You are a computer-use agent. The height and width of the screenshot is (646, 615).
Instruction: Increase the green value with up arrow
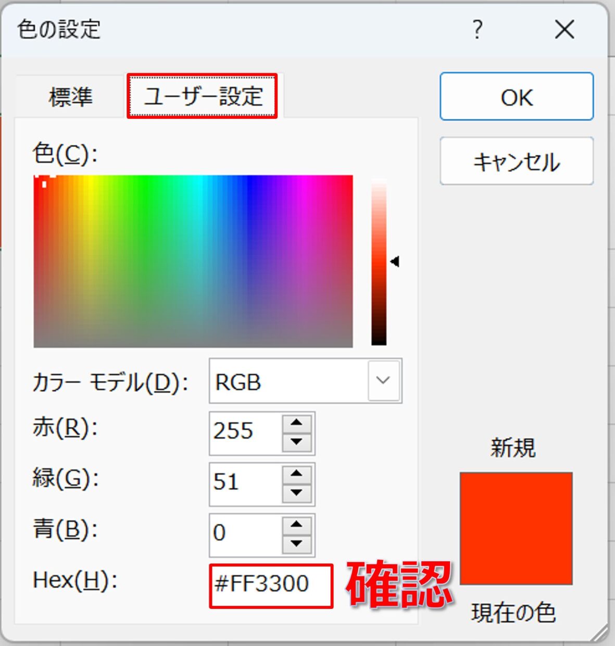tap(297, 474)
